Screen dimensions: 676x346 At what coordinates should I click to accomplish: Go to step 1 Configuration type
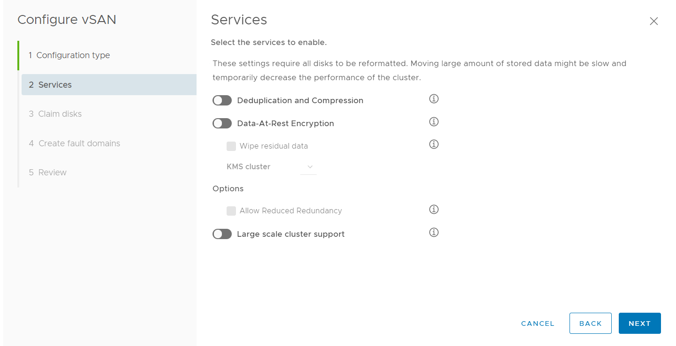pos(69,55)
